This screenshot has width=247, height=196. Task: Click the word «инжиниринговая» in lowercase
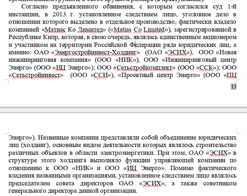pyautogui.click(x=32, y=60)
